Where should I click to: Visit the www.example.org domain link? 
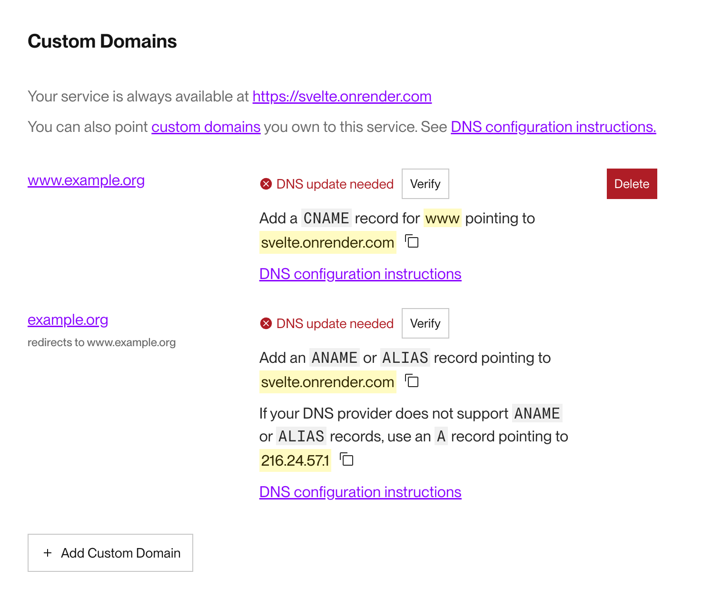tap(86, 180)
